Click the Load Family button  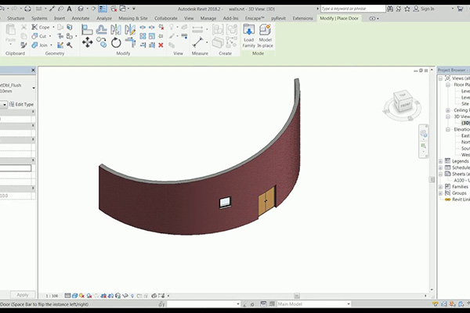(249, 36)
